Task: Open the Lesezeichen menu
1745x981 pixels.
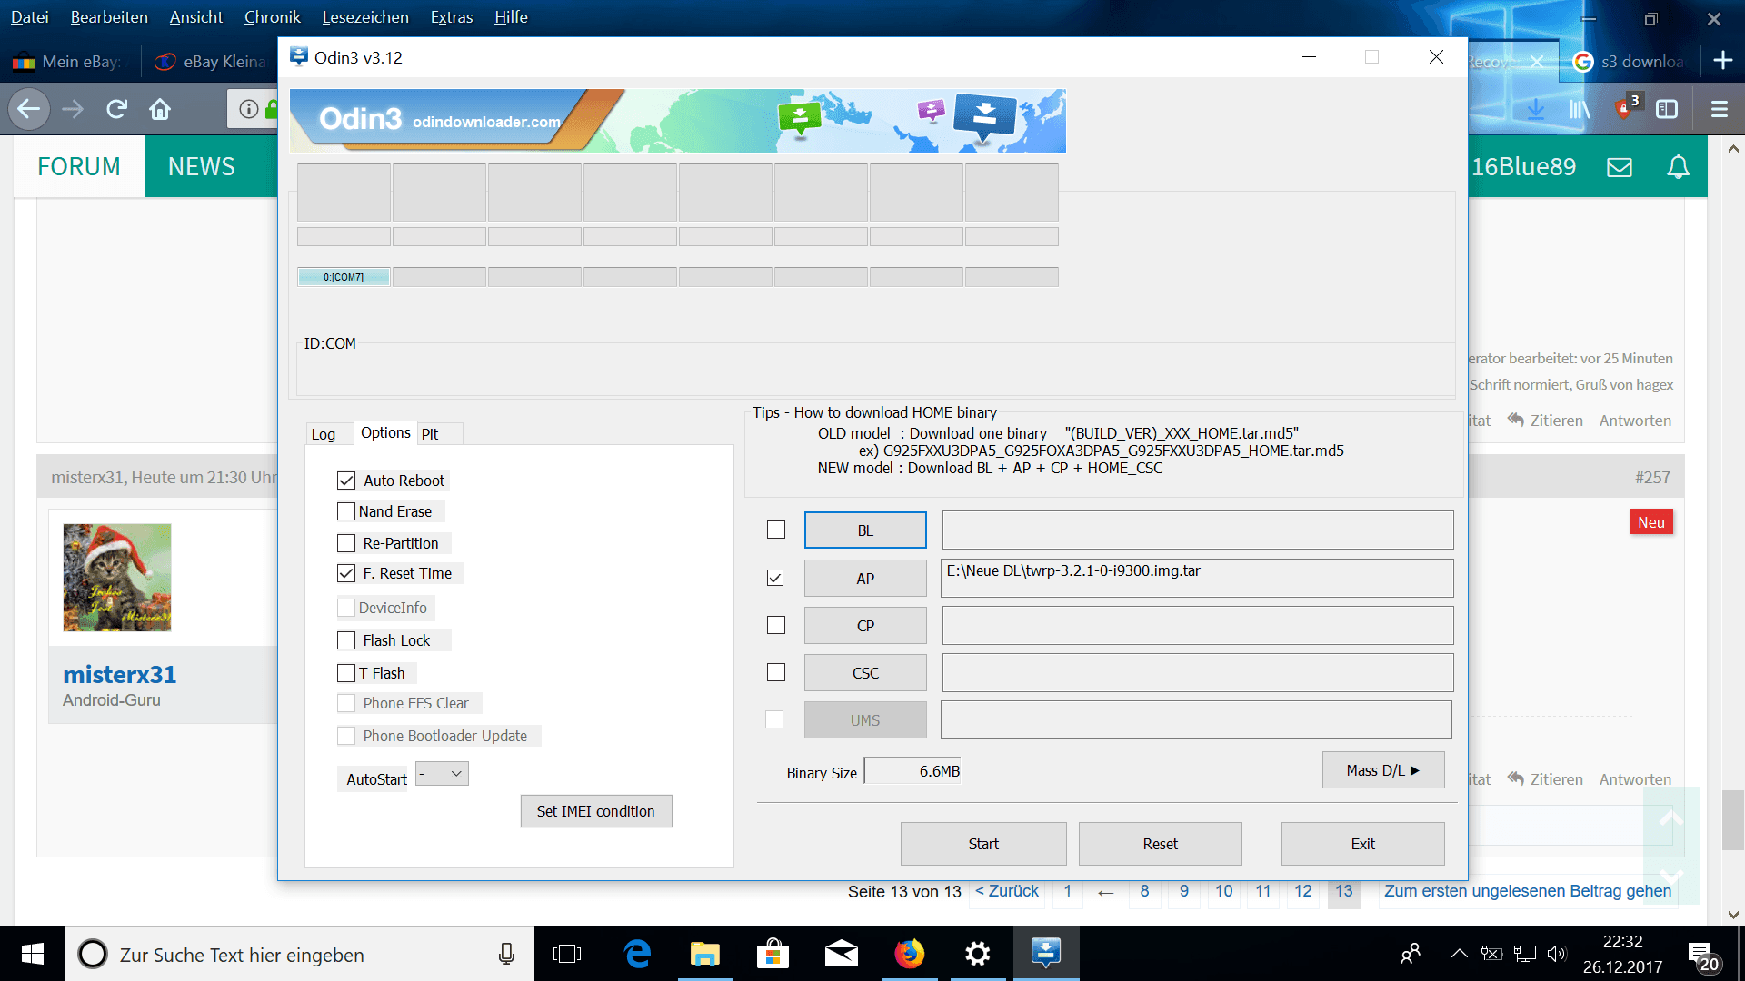Action: [365, 17]
